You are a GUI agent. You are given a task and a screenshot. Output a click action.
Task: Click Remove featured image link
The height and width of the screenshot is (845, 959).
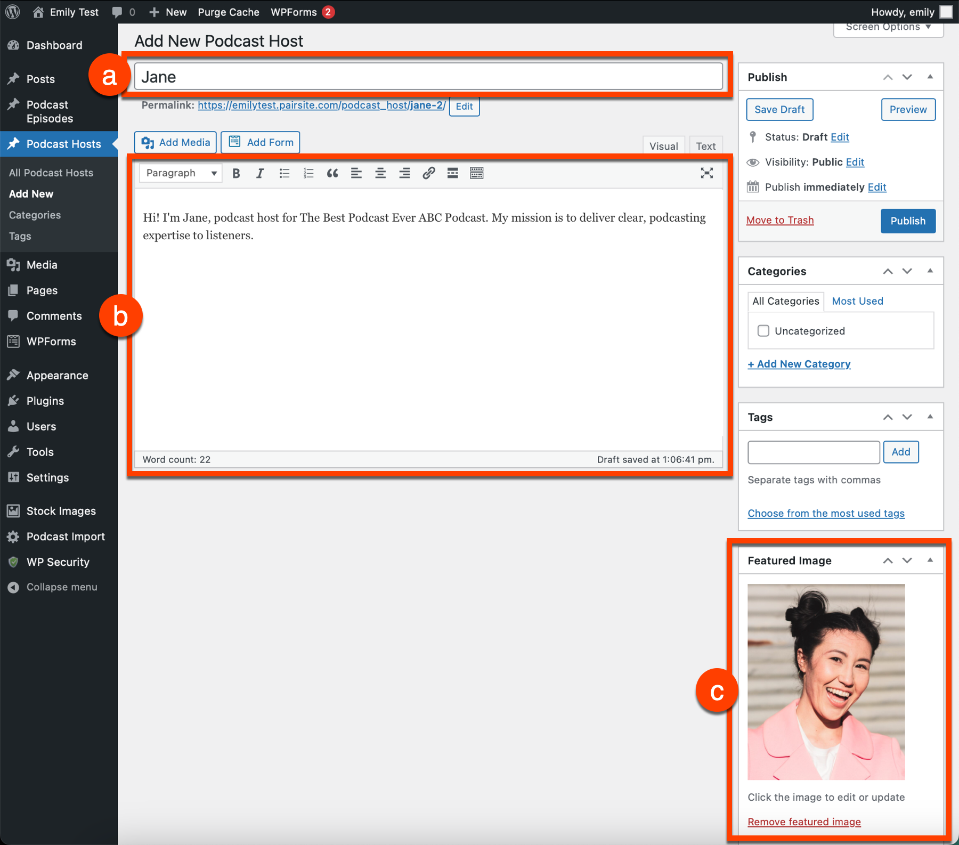[804, 822]
